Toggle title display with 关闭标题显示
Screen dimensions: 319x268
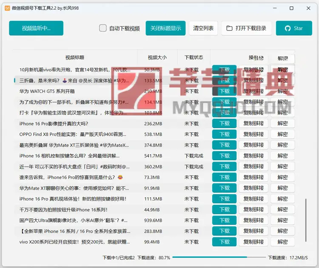(x=165, y=28)
